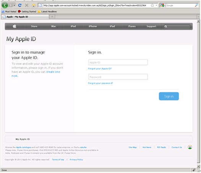Open the RSS Feeds footer link

[x=161, y=147]
